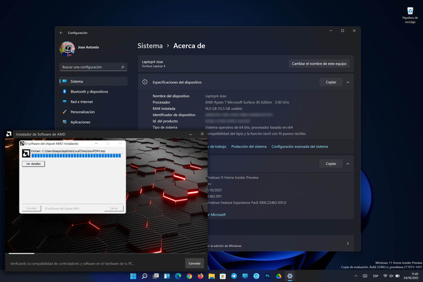Open Aplicaciones section
Screen dimensions: 423x282
(x=93, y=122)
